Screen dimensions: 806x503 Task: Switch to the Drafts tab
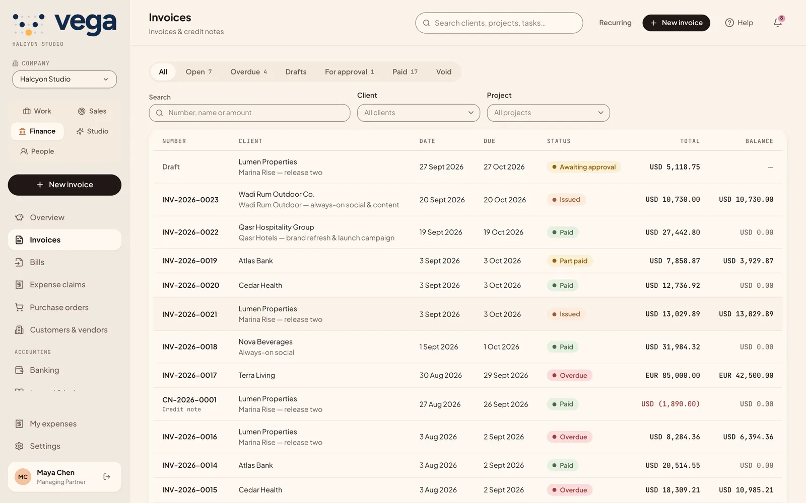pyautogui.click(x=296, y=72)
